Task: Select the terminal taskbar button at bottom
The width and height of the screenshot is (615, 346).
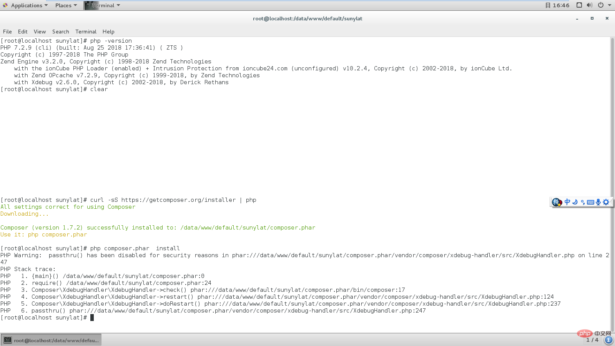Action: coord(52,340)
